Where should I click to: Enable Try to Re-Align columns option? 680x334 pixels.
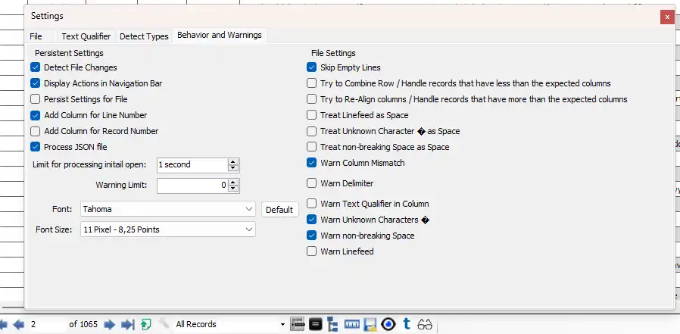pos(311,99)
